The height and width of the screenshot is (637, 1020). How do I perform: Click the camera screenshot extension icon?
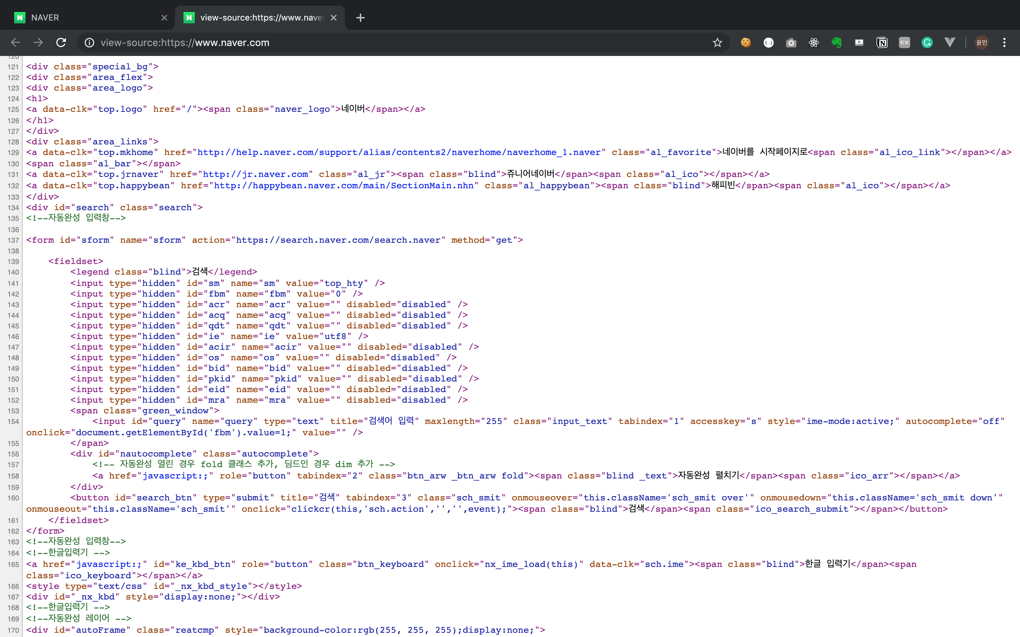[x=791, y=42]
